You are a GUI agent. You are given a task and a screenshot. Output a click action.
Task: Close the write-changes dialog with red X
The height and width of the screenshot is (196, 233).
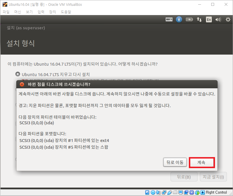click(x=22, y=84)
